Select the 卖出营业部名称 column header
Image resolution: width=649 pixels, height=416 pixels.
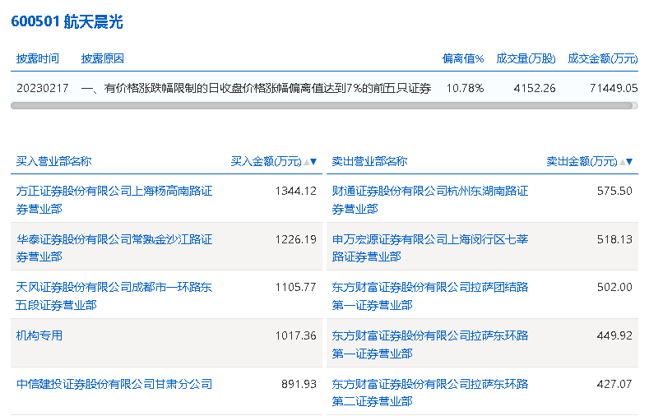tap(369, 161)
